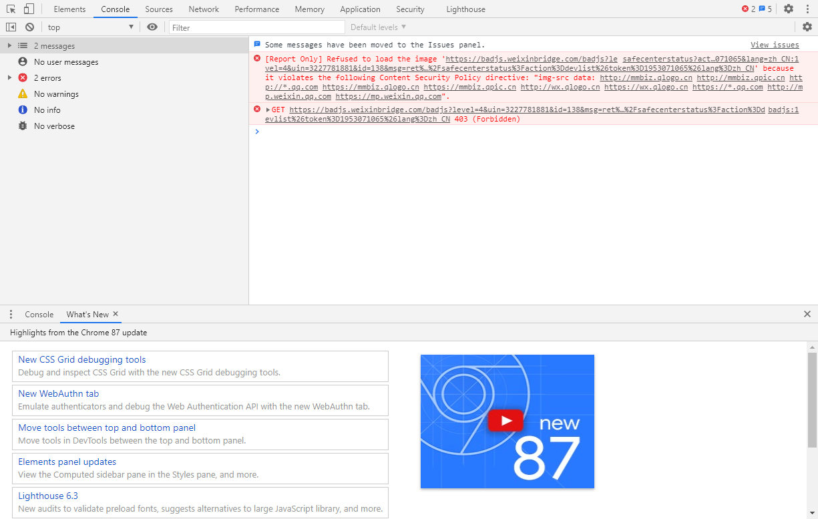Hide the console sidebar

click(11, 27)
